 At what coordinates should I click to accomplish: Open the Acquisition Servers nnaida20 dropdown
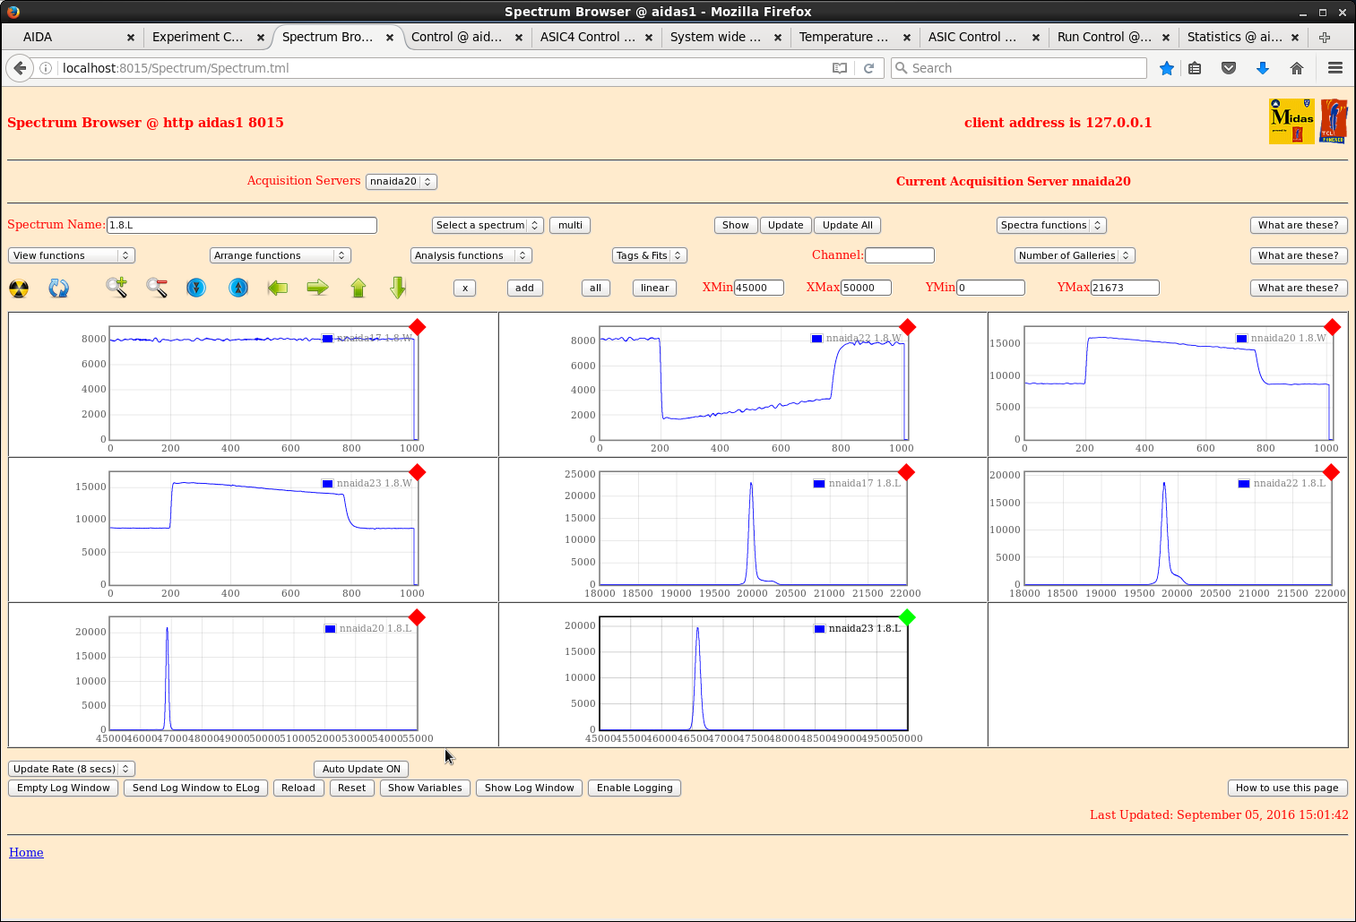pos(402,181)
